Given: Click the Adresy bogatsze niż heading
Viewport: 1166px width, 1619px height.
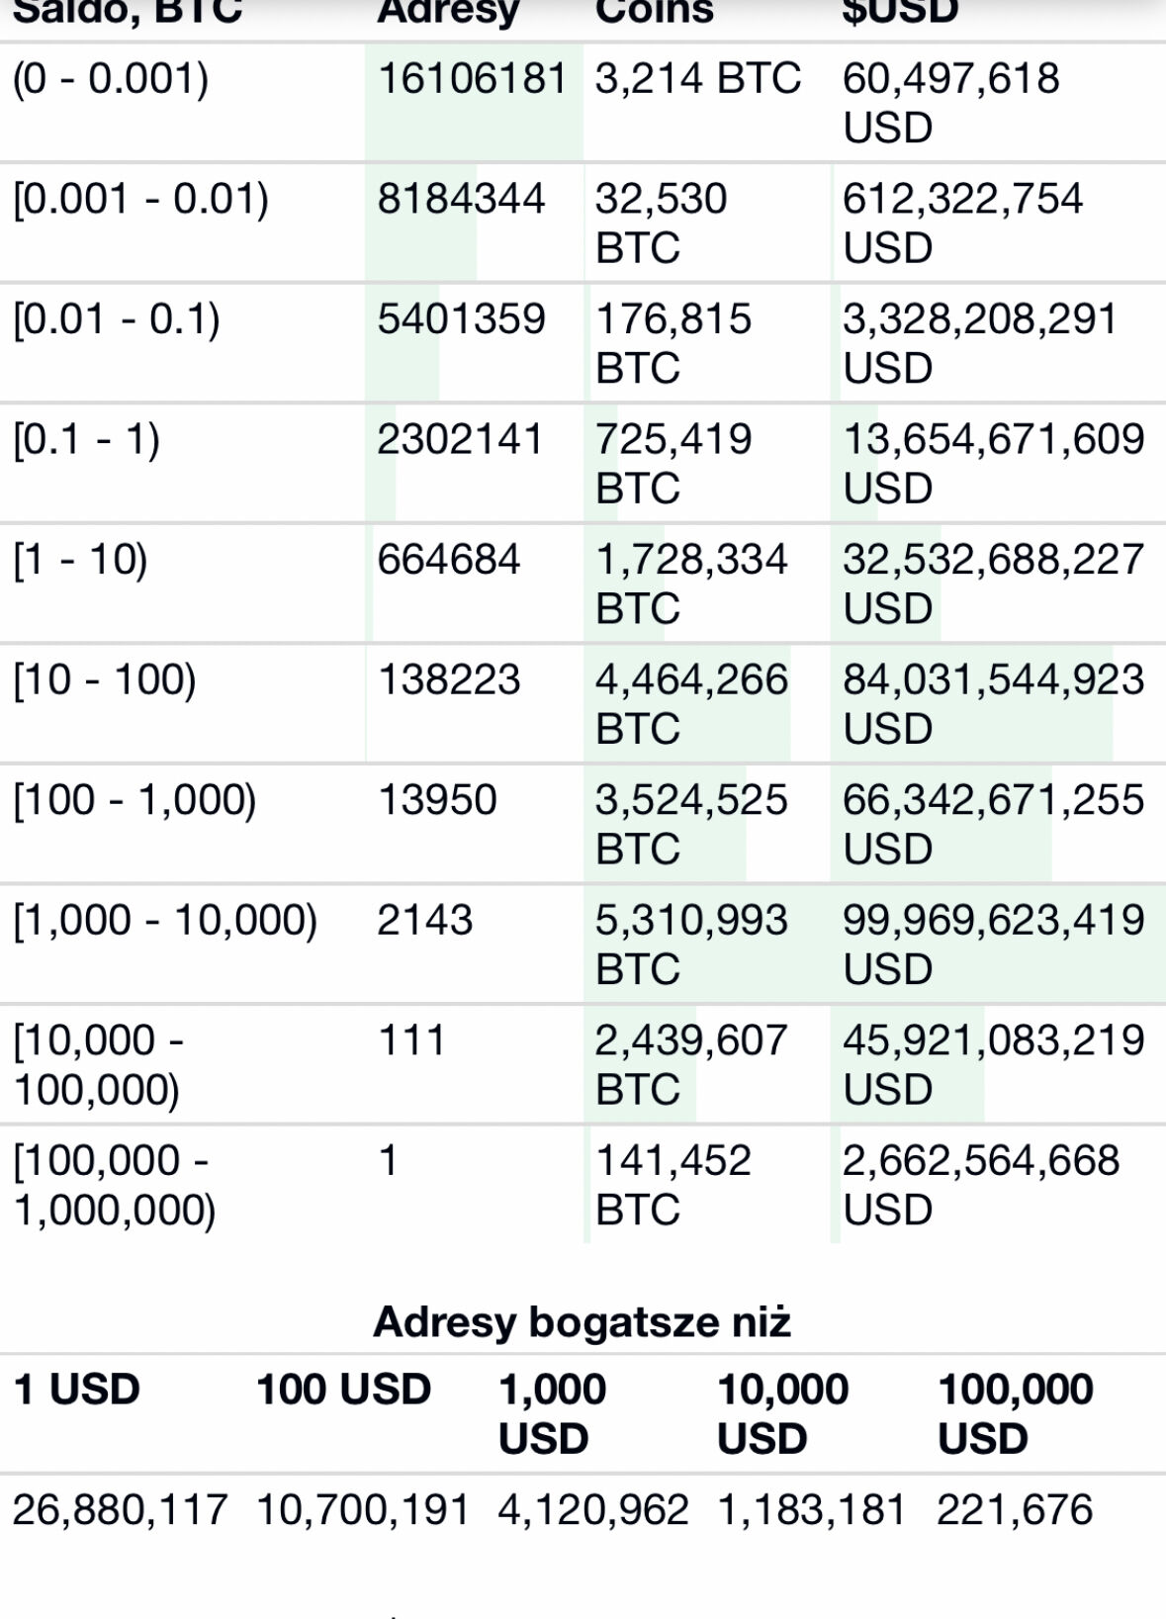Looking at the screenshot, I should pos(583,1322).
